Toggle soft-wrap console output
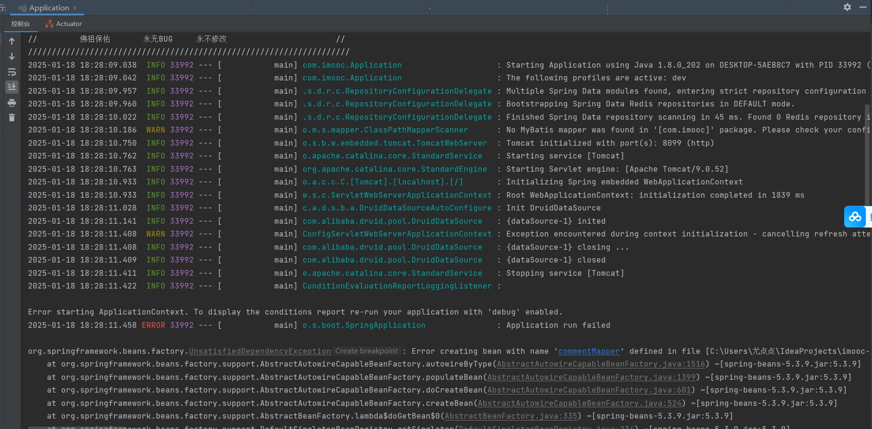 click(x=12, y=72)
